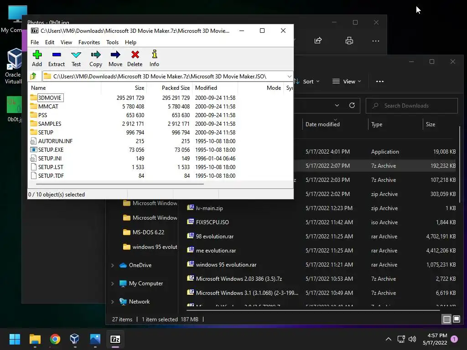Open the MS-DOS 6.22 folder in sidebar

click(x=144, y=232)
